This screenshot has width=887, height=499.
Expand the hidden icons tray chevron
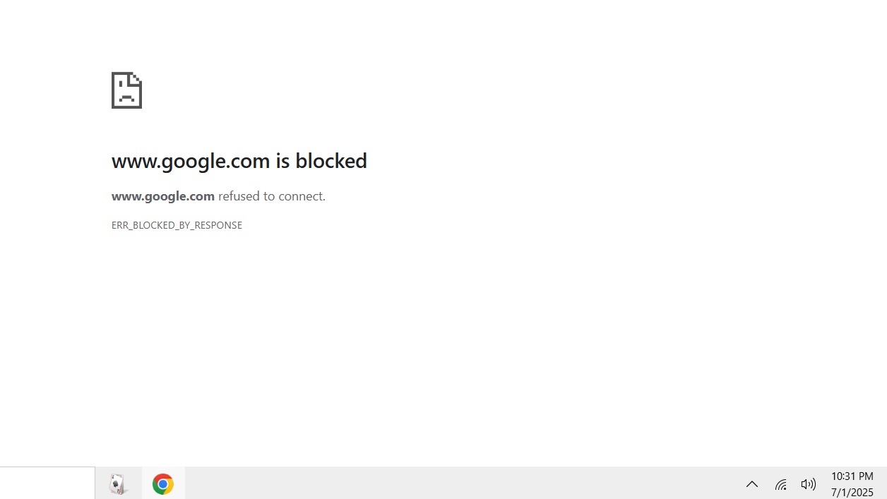pos(751,484)
